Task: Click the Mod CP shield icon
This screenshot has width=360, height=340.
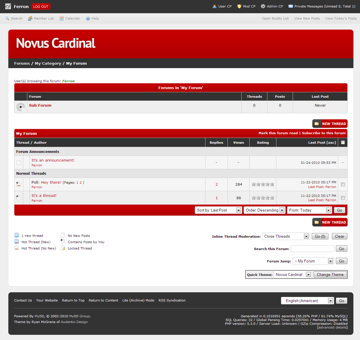Action: pyautogui.click(x=239, y=6)
